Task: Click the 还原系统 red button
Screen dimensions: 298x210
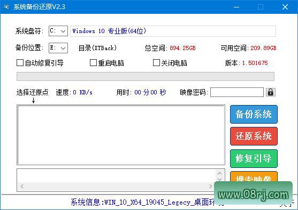Action: (x=254, y=136)
